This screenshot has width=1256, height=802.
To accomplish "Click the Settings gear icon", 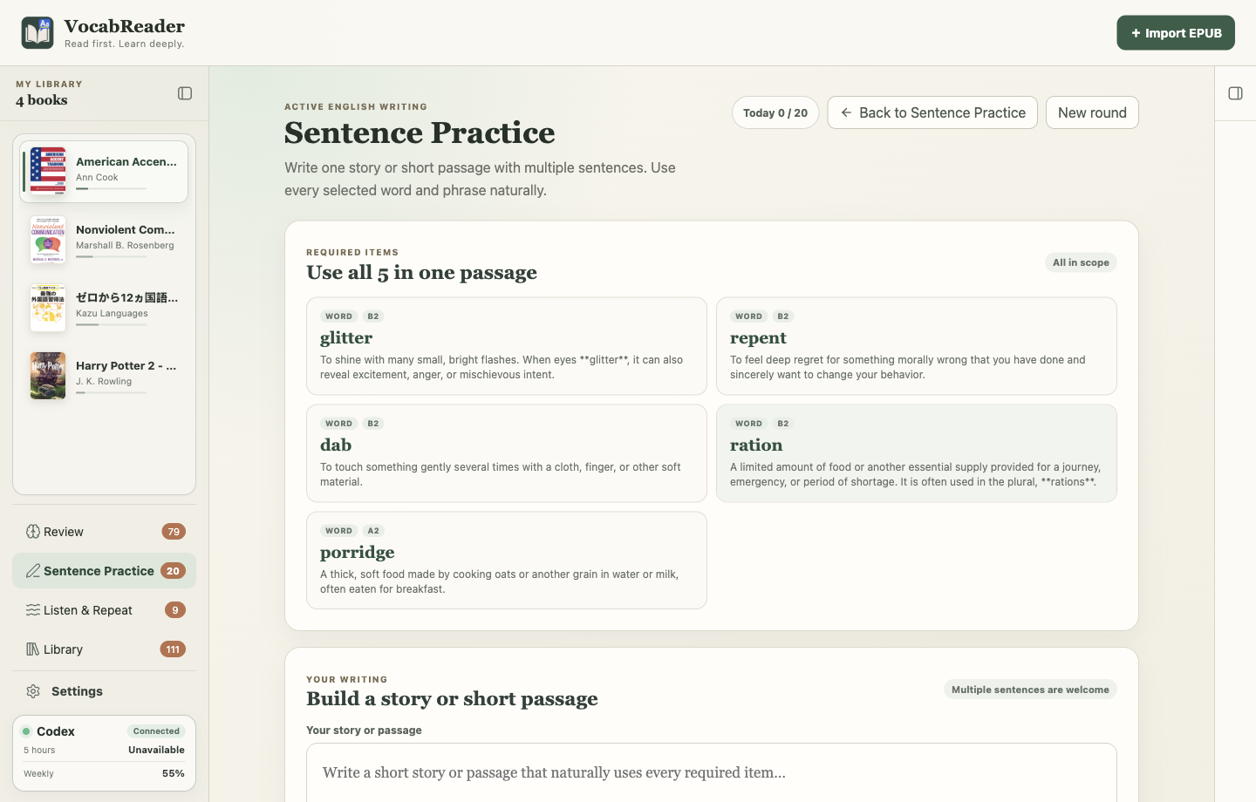I will (33, 691).
